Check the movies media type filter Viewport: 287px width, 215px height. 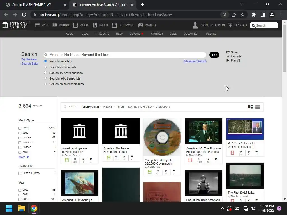tap(20, 138)
